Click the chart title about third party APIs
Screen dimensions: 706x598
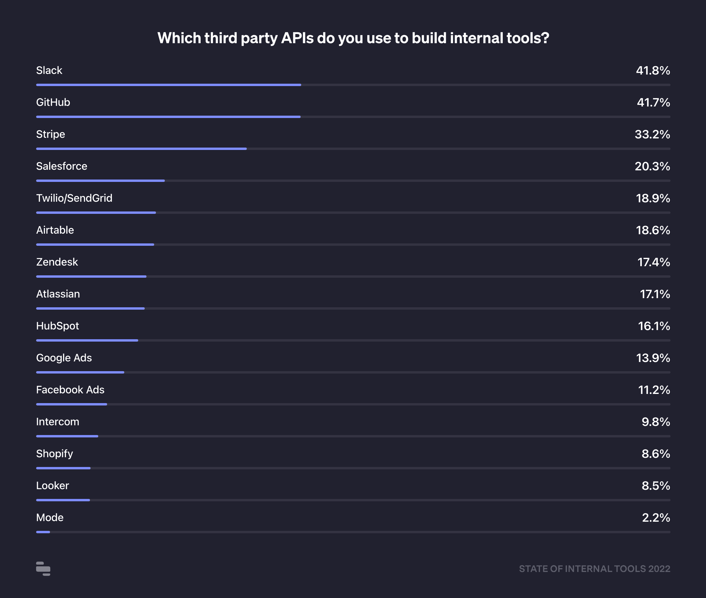pos(353,38)
